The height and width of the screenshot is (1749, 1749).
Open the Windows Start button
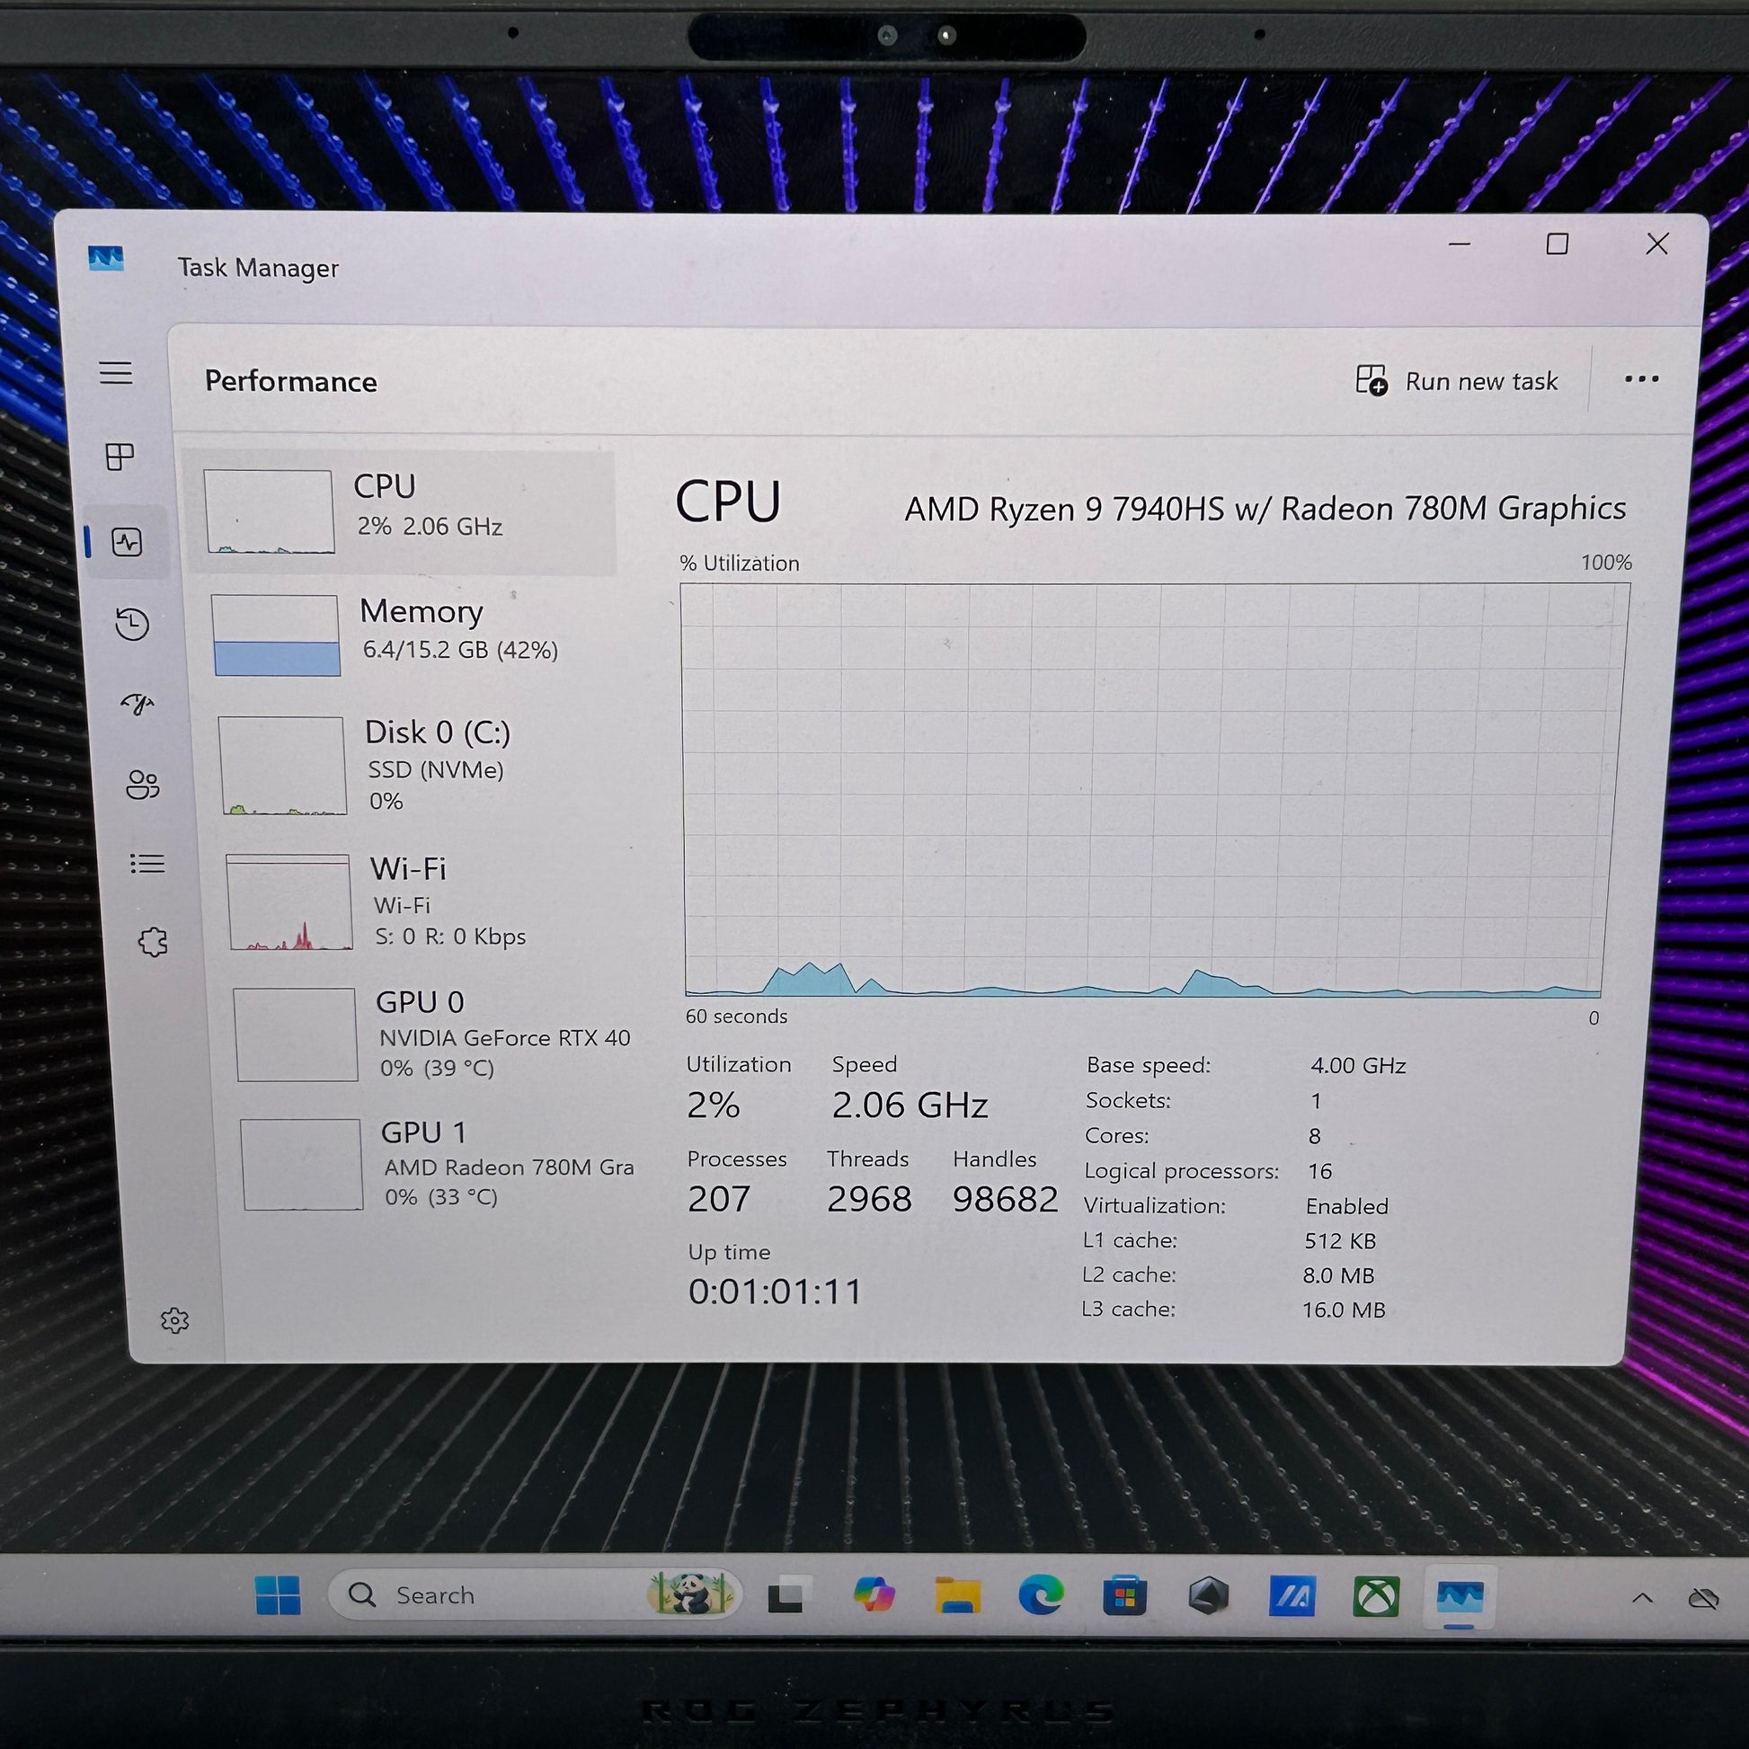278,1596
